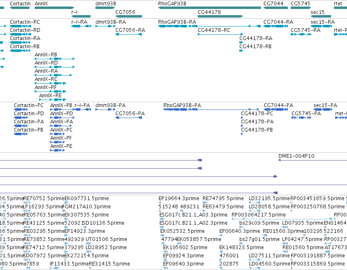Screen dimensions: 347x270
Task: Click the CG7056 gene label
Action: (x=125, y=12)
